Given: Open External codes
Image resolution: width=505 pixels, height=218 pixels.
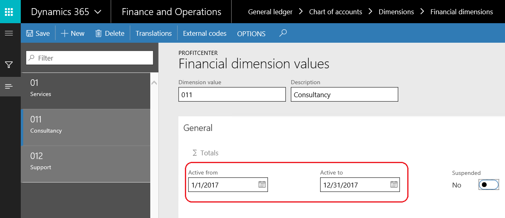Looking at the screenshot, I should click(205, 33).
